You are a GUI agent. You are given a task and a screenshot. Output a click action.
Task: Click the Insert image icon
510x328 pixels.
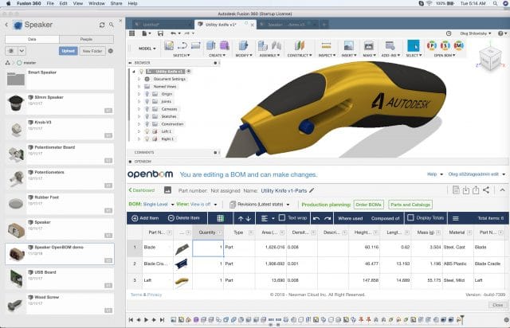click(x=349, y=46)
